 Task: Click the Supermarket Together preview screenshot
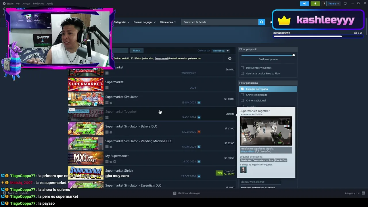coord(266,131)
